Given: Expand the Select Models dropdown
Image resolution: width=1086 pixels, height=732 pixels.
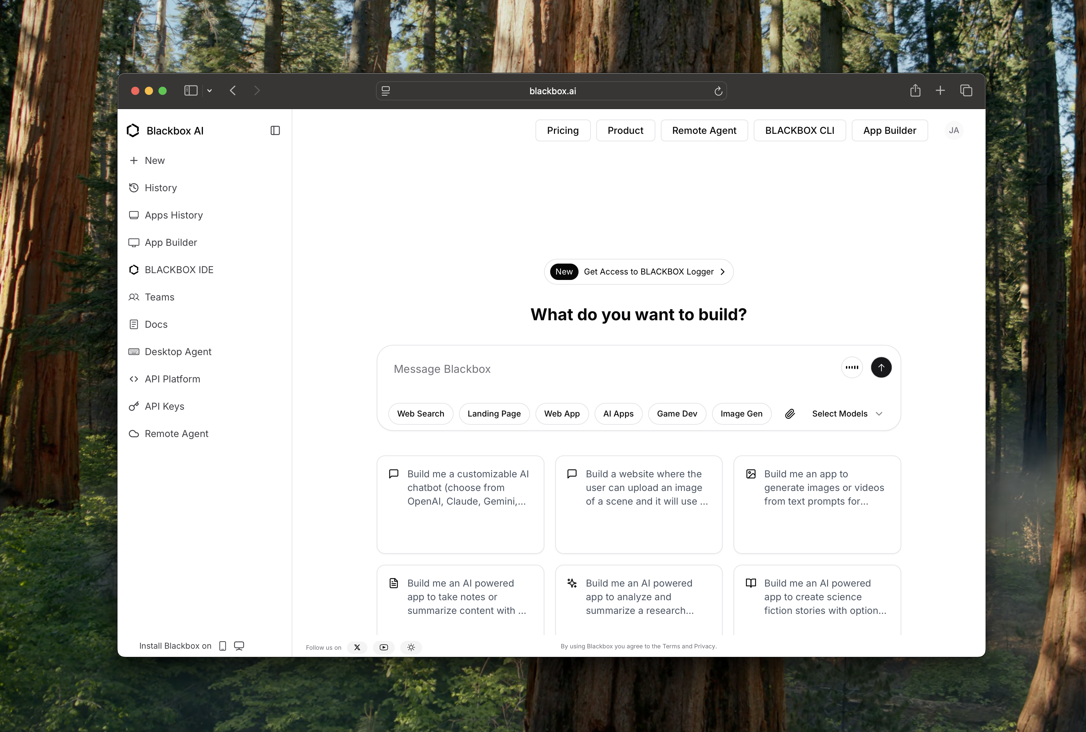Looking at the screenshot, I should (847, 413).
